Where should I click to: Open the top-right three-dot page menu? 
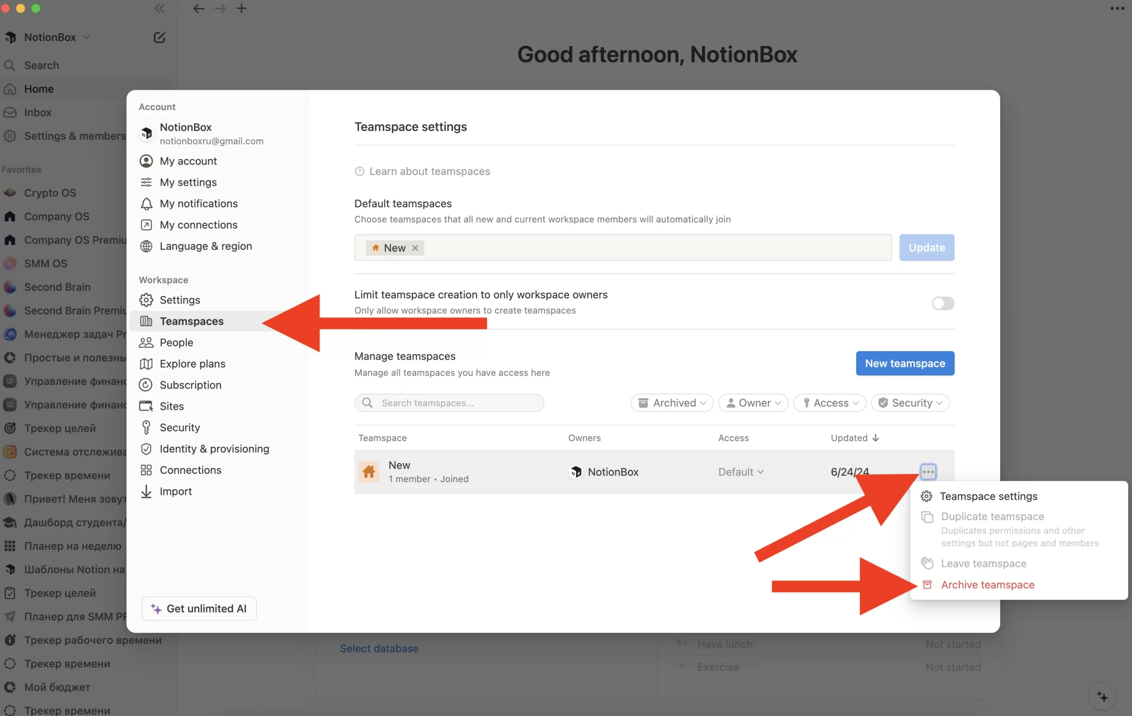pyautogui.click(x=1117, y=8)
